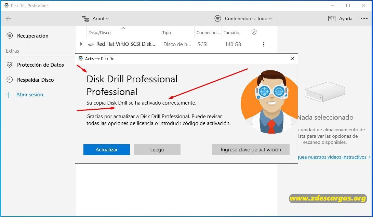Minimize the Disk Drill Professional window
373x217 pixels.
(333, 5)
